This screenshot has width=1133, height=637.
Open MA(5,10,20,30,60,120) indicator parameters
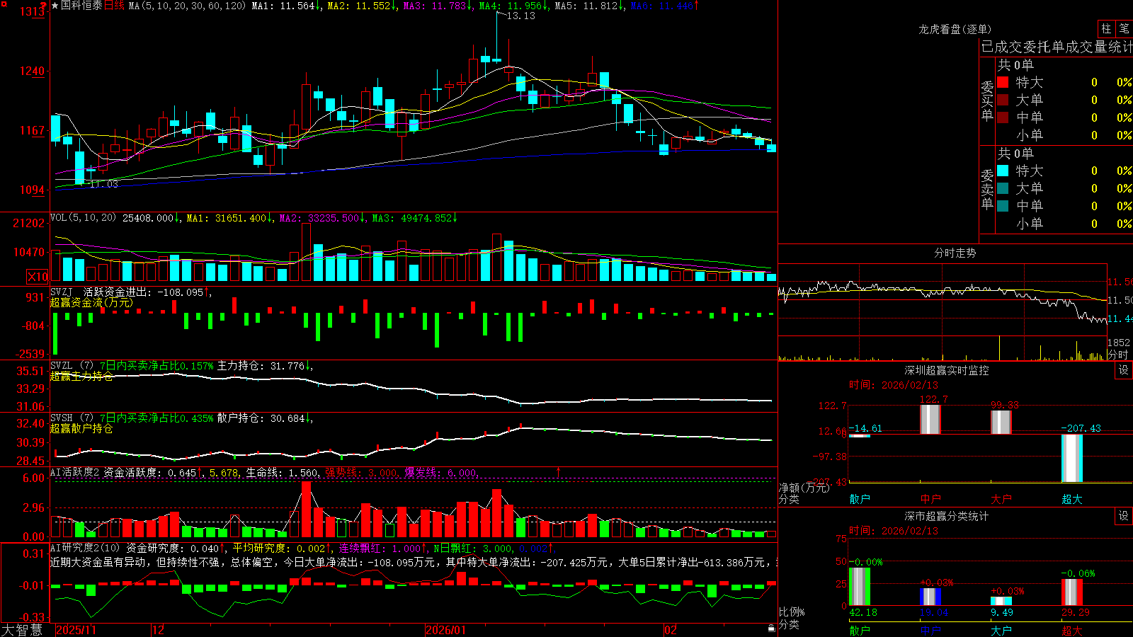click(x=187, y=6)
